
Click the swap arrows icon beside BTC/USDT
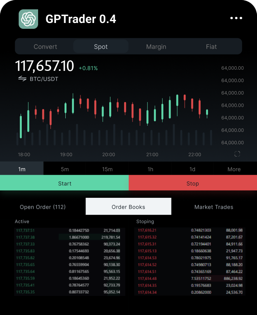22,79
